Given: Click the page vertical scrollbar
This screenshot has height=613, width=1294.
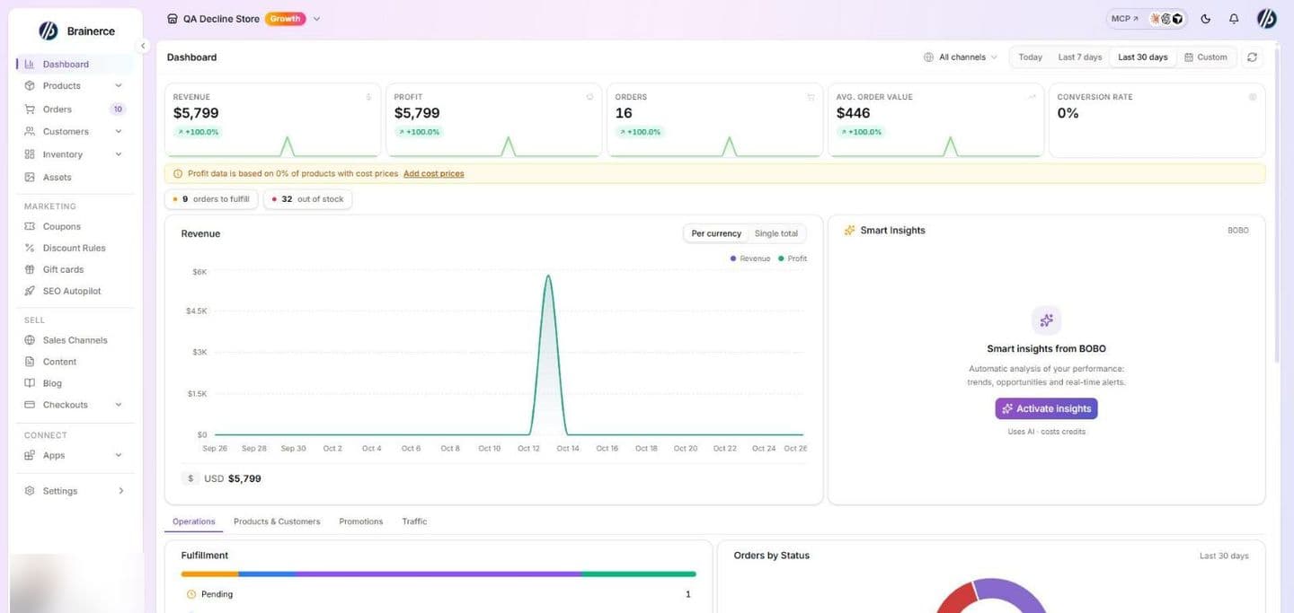Looking at the screenshot, I should pos(1278,206).
